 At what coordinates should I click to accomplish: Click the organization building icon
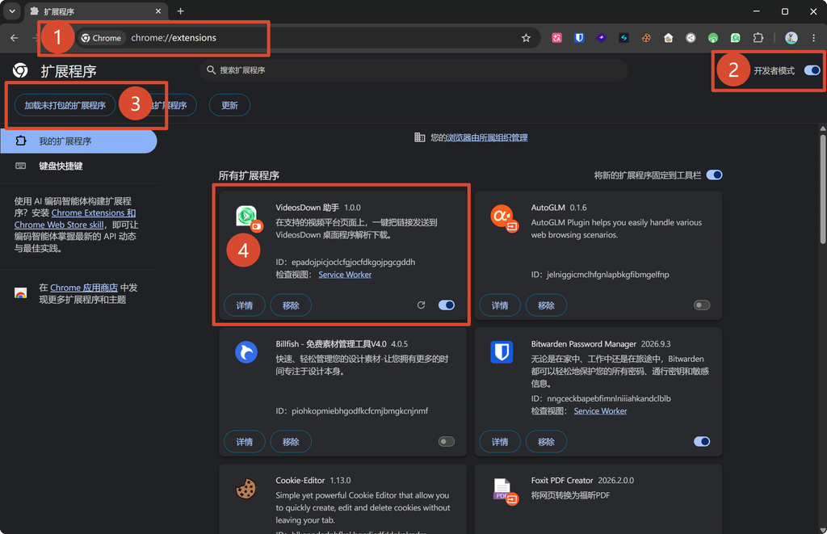pyautogui.click(x=419, y=137)
